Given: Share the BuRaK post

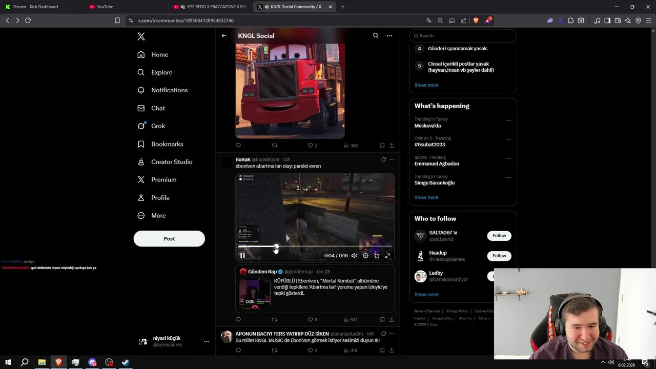Looking at the screenshot, I should [x=392, y=320].
